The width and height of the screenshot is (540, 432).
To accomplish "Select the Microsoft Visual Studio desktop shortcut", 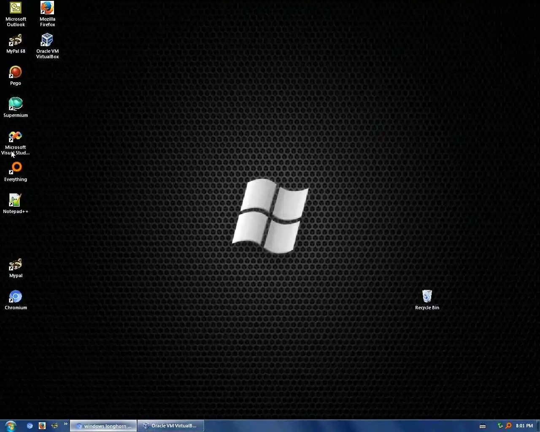I will [x=16, y=143].
